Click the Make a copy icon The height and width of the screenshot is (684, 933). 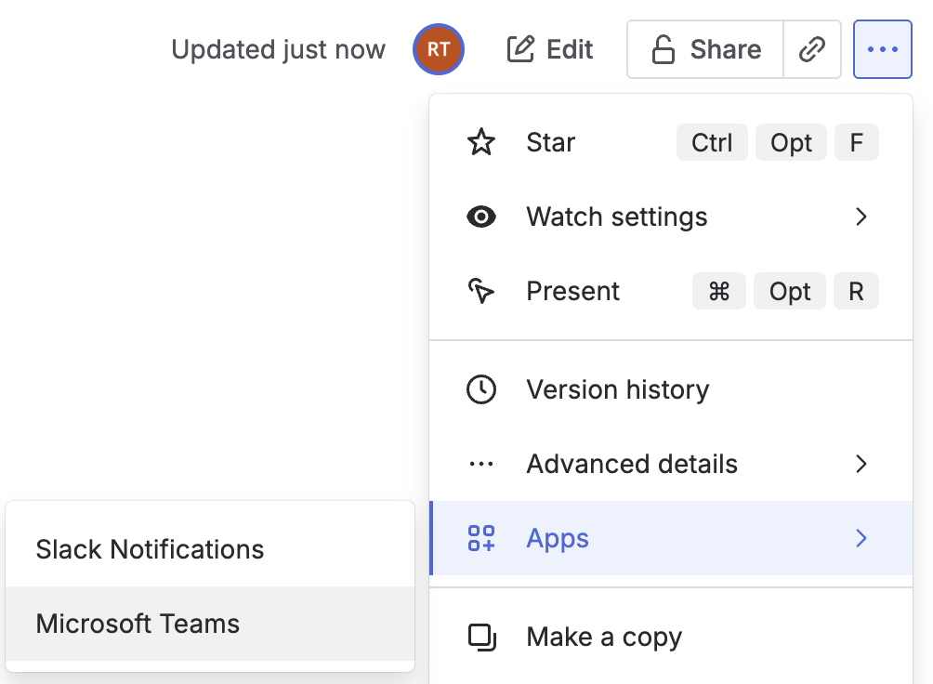pos(480,637)
